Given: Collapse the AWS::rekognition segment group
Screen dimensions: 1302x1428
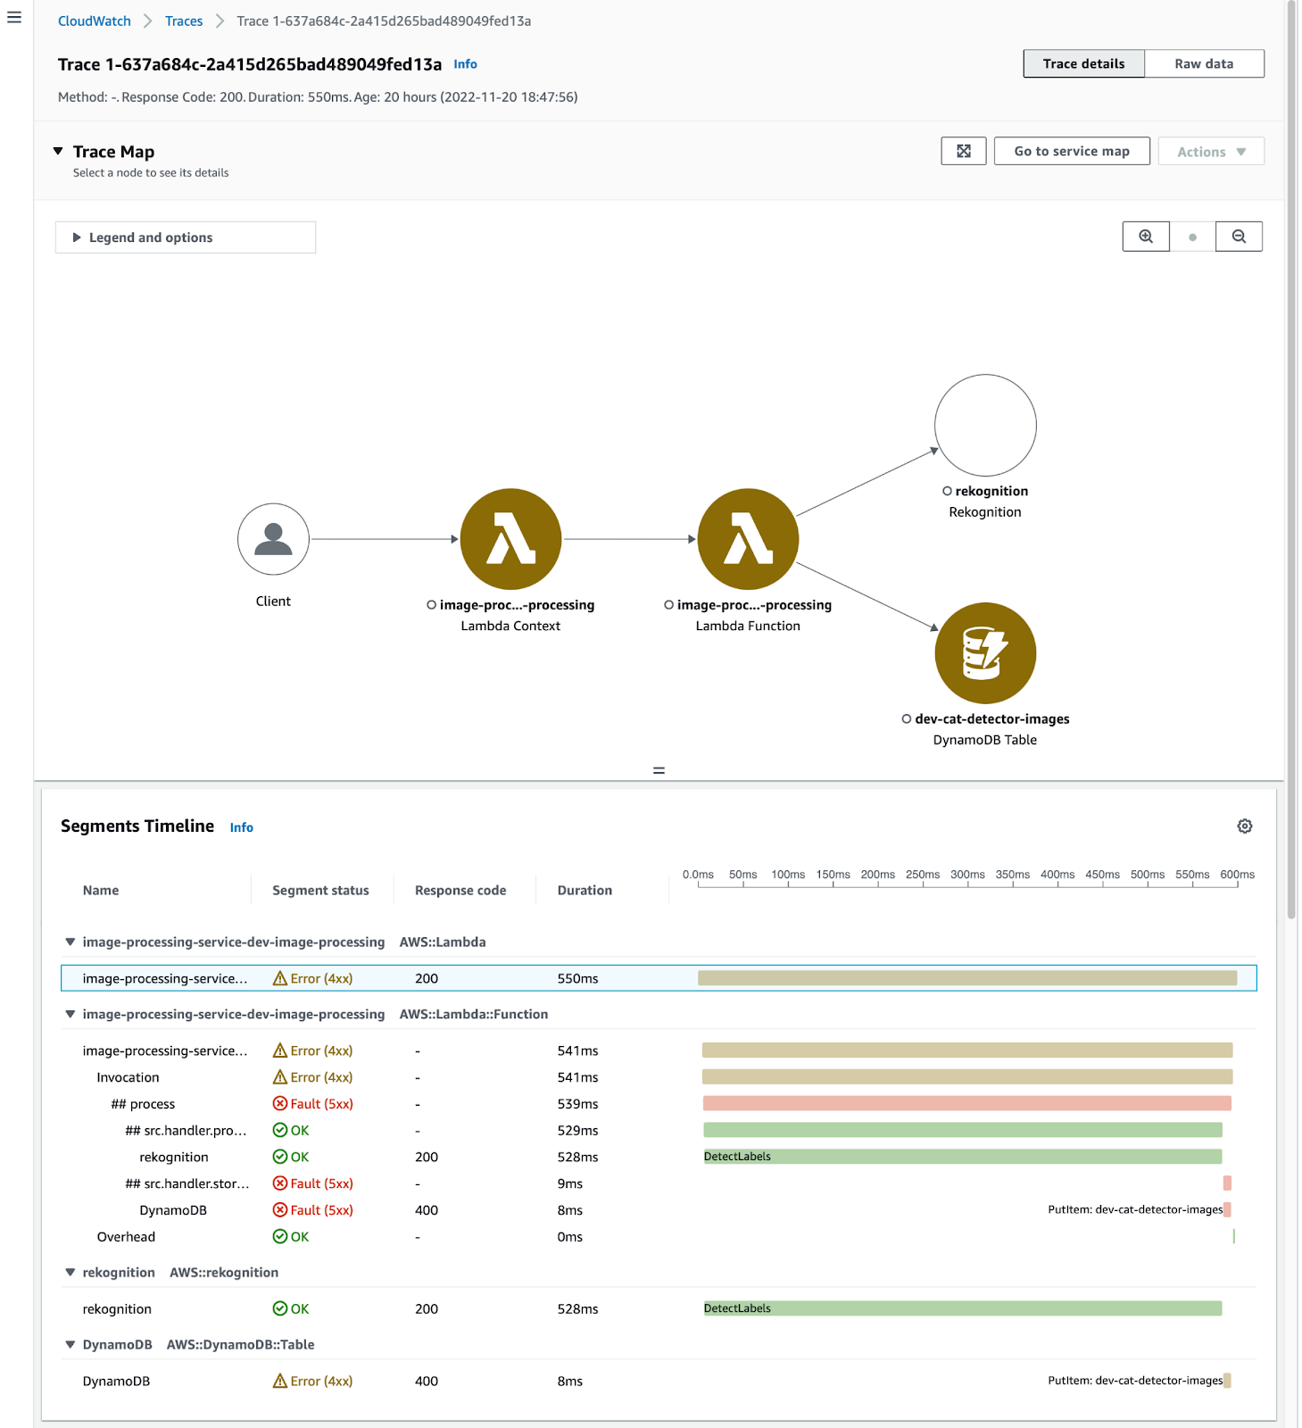Looking at the screenshot, I should (x=70, y=1273).
